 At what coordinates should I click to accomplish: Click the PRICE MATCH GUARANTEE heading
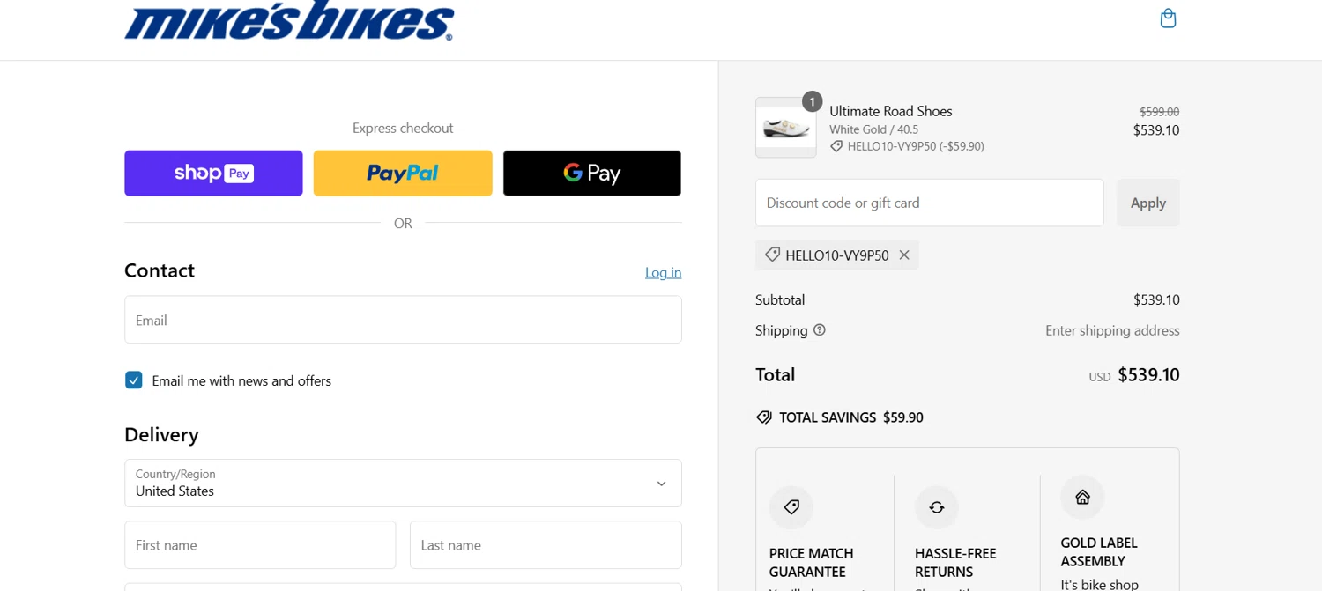pyautogui.click(x=811, y=563)
